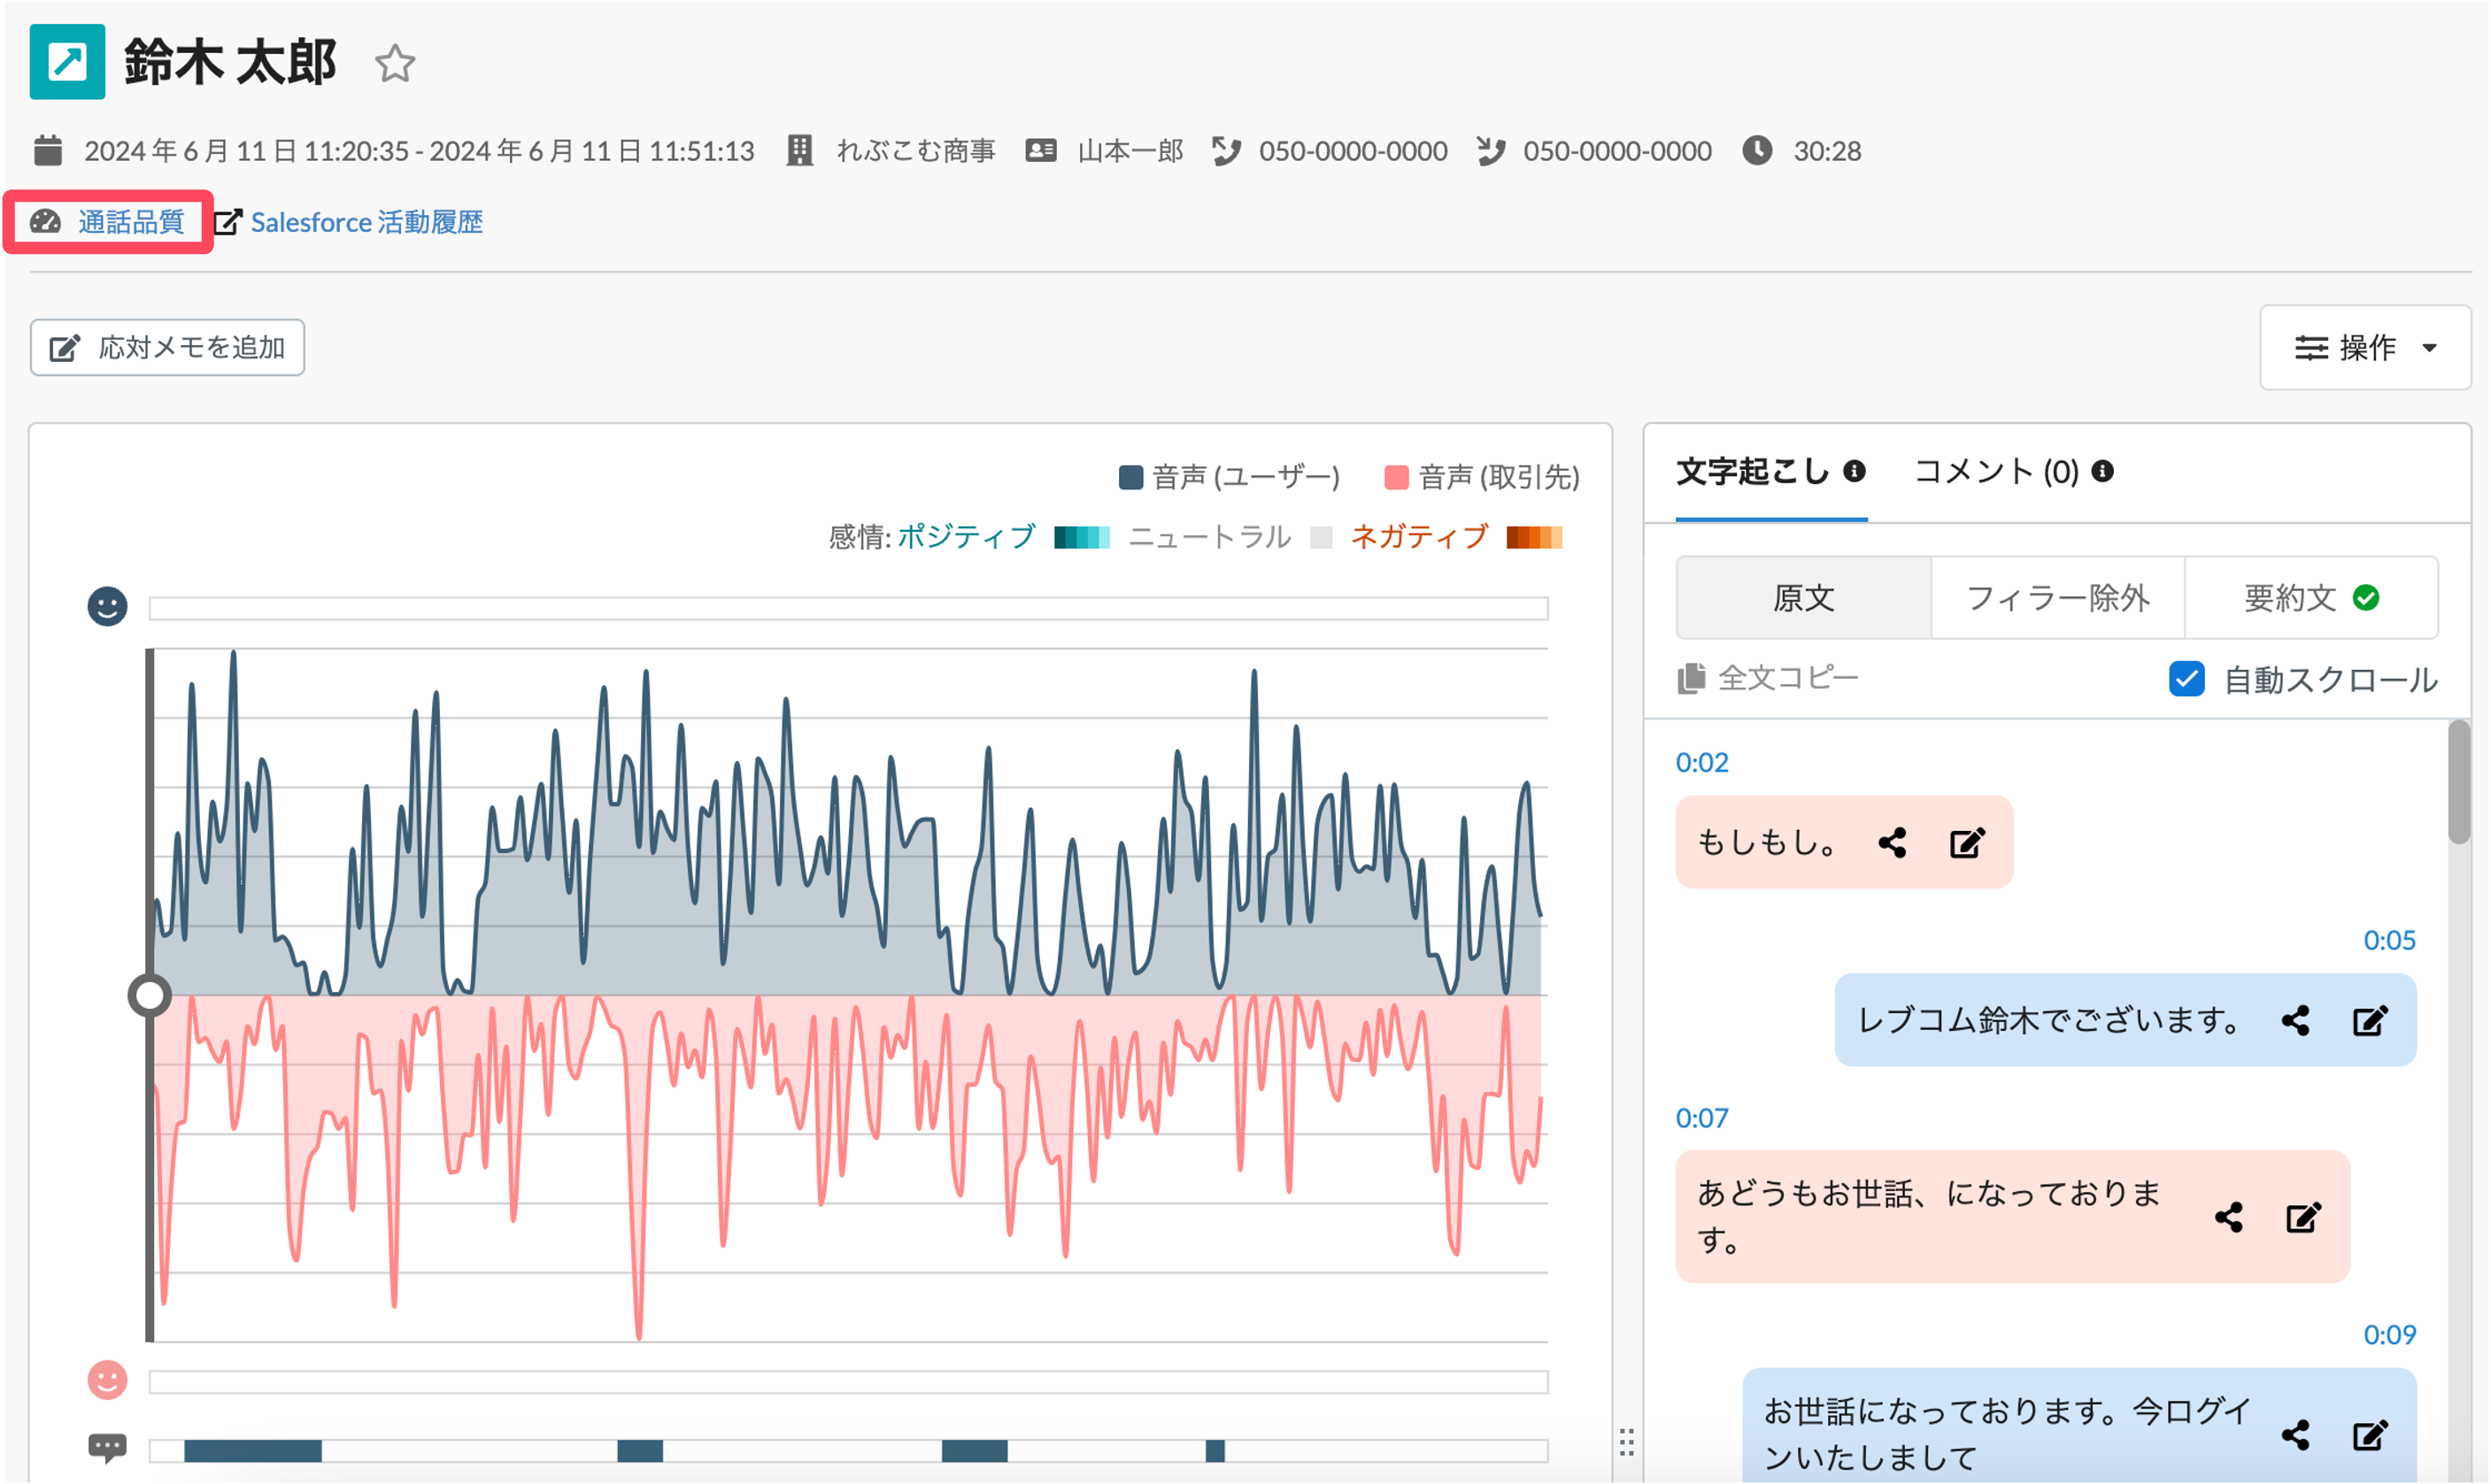Open the 操作 dropdown menu
Viewport: 2491px width, 1484px height.
tap(2365, 348)
